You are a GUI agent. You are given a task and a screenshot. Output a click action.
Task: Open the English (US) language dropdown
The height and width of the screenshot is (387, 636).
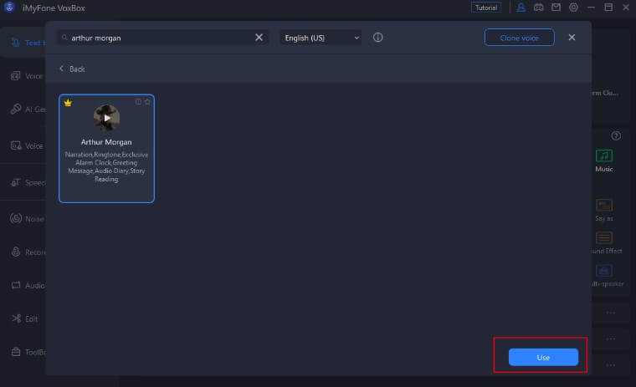[x=321, y=38]
